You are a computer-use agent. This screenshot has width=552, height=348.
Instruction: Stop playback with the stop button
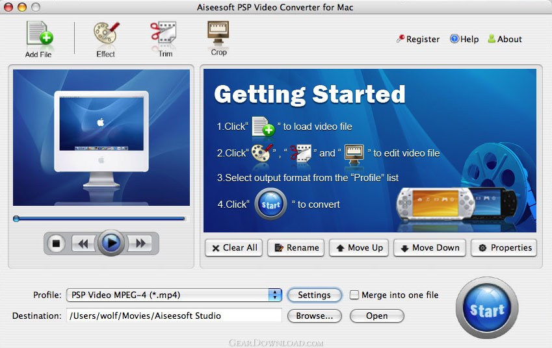click(x=56, y=243)
